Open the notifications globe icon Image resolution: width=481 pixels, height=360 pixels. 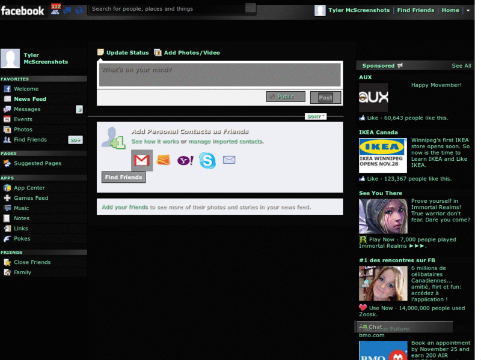[78, 11]
